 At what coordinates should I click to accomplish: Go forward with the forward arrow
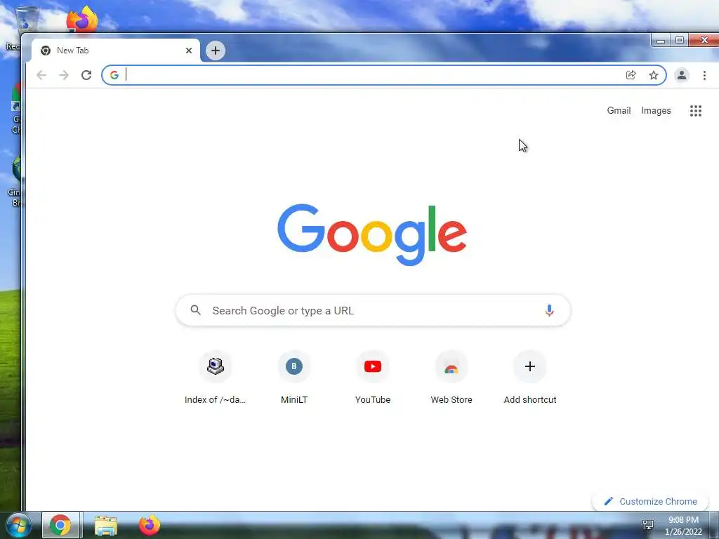click(64, 75)
